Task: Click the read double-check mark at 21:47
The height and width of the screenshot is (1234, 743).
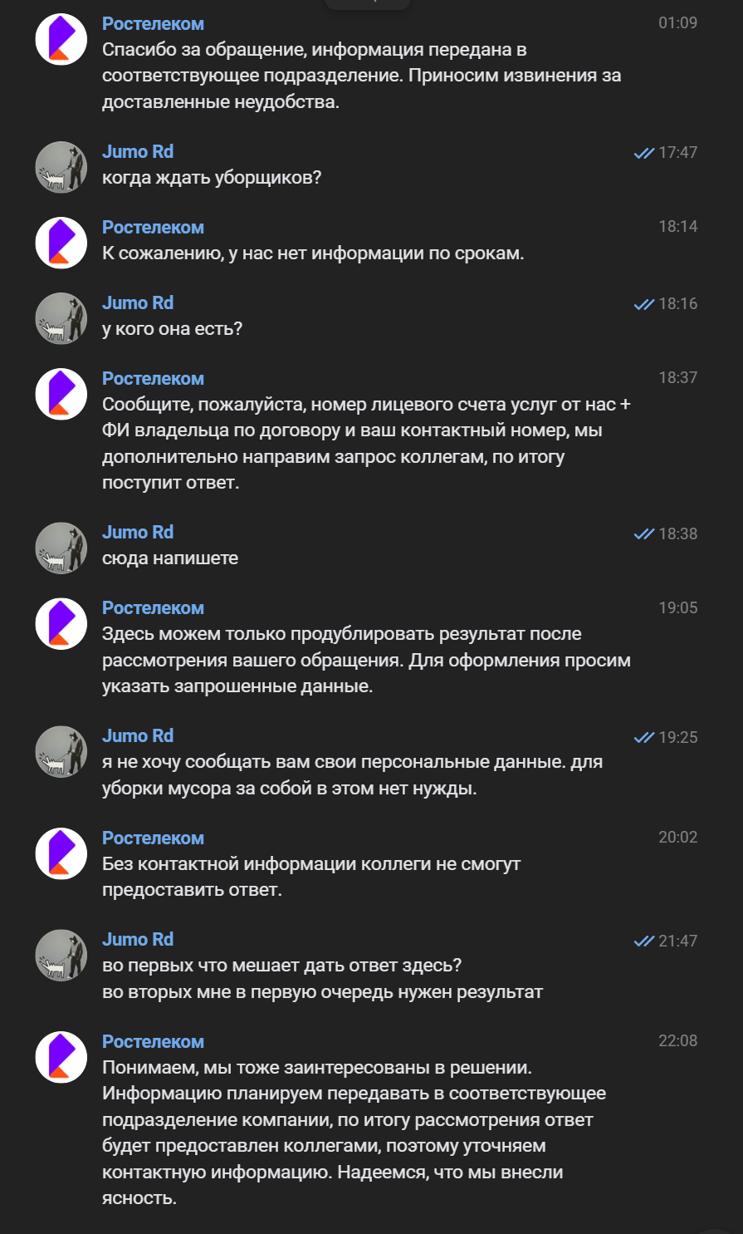Action: coord(643,941)
